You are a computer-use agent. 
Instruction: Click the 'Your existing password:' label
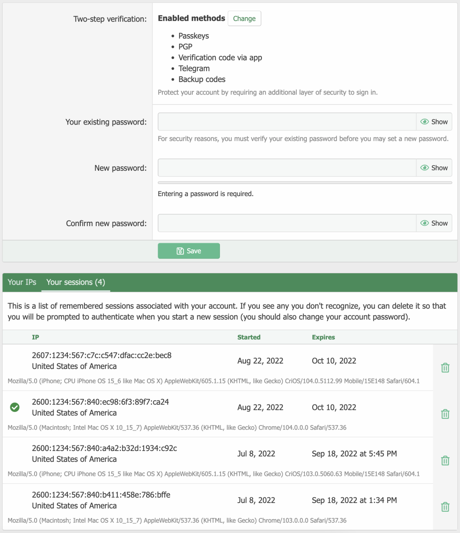tap(106, 122)
